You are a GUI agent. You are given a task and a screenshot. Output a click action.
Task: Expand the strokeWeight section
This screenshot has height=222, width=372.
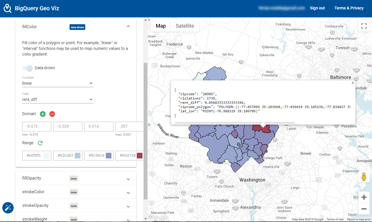pyautogui.click(x=128, y=219)
